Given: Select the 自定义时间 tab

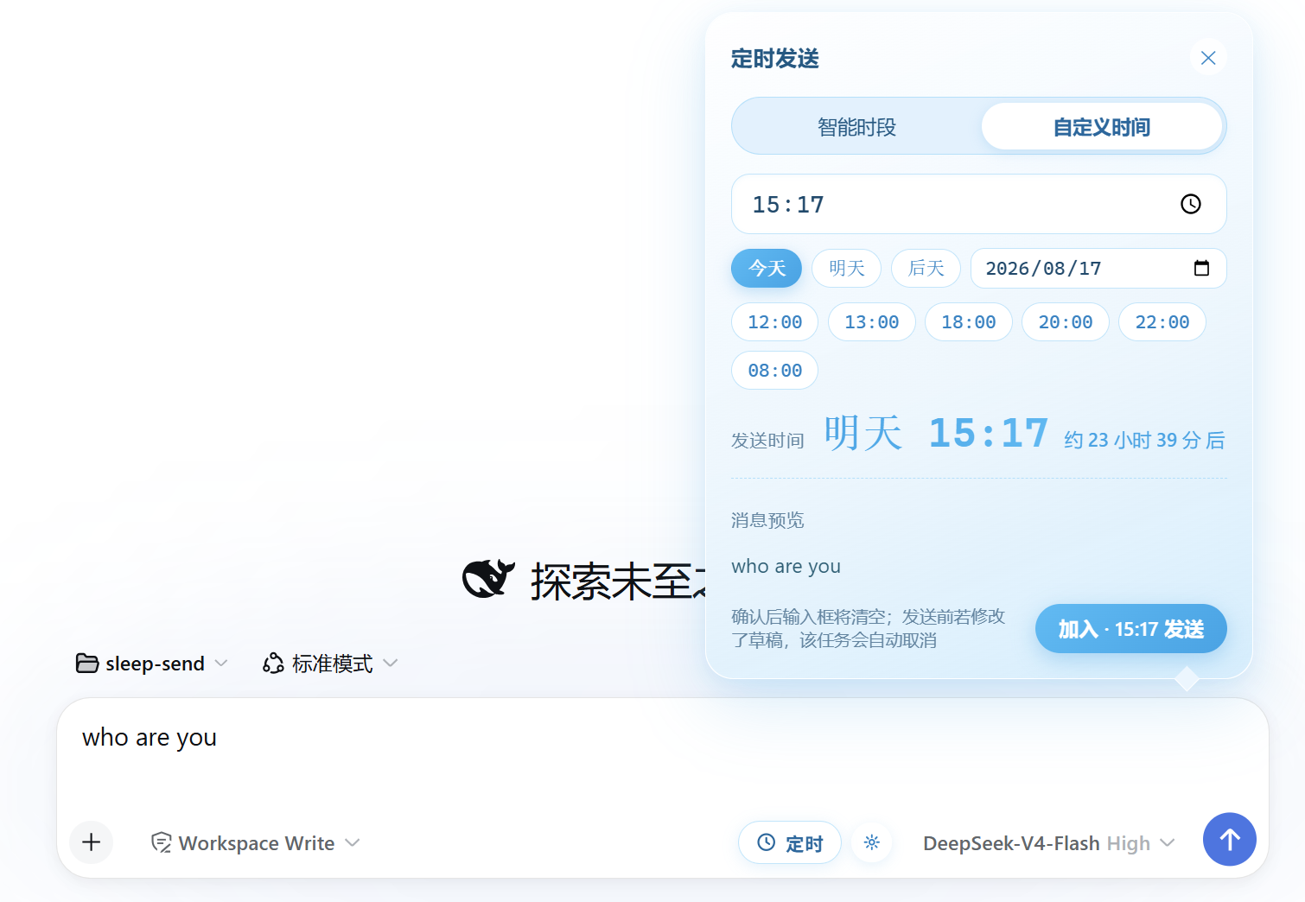Looking at the screenshot, I should pos(1101,127).
